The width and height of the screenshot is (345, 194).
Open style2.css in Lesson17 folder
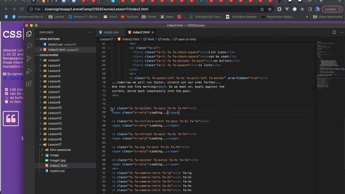pos(57,171)
